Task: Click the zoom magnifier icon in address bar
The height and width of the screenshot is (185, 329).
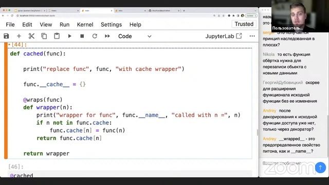Action: [x=214, y=15]
